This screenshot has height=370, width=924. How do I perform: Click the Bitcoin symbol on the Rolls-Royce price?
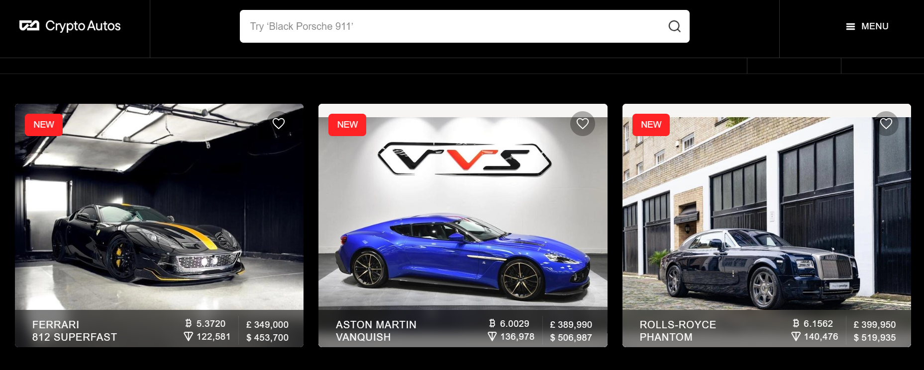point(796,323)
